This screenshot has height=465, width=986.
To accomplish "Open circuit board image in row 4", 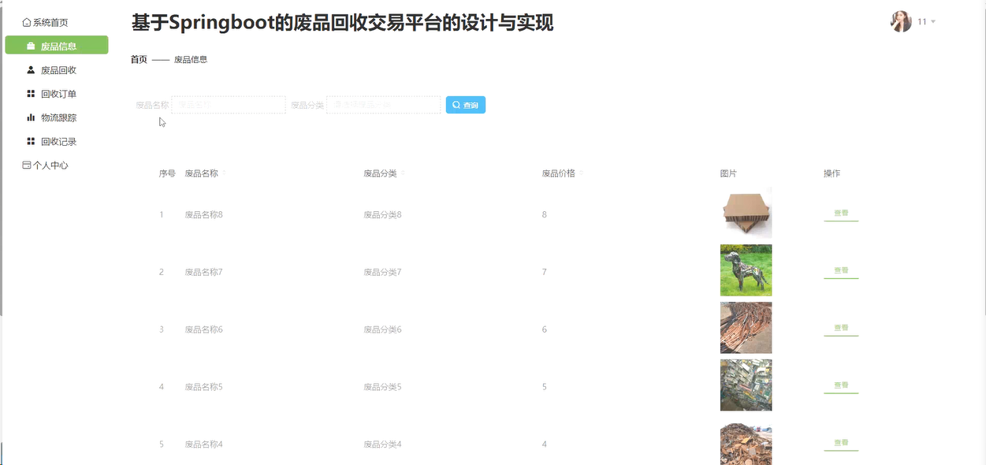I will tap(746, 385).
